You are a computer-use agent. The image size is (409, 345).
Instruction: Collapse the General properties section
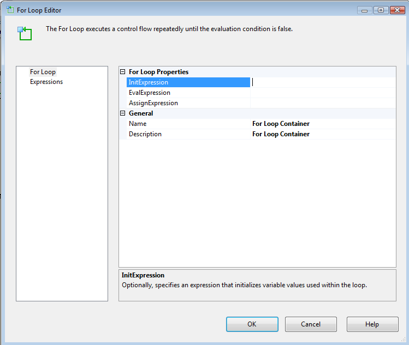[x=123, y=113]
